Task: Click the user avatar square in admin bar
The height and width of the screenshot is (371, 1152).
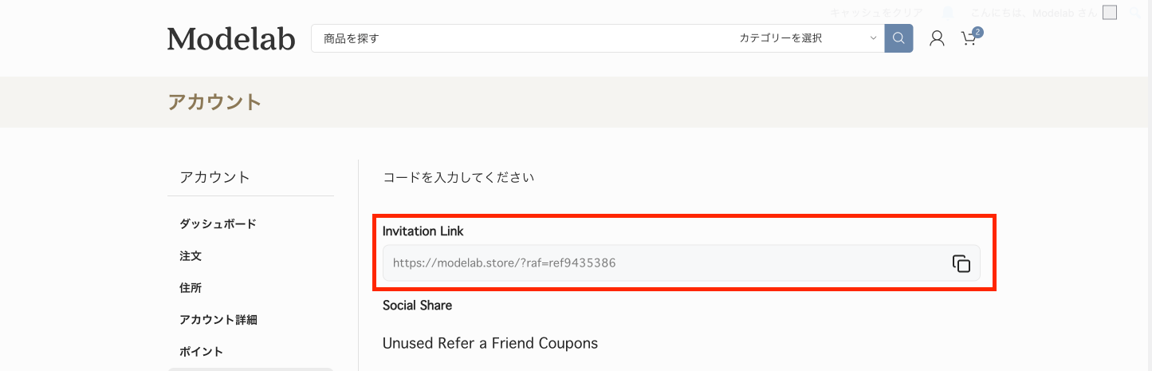Action: 1110,13
